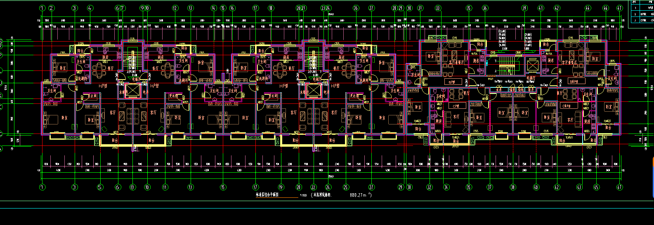654x225 pixels.
Task: Select grid axis bubble 39
Action: [524, 8]
